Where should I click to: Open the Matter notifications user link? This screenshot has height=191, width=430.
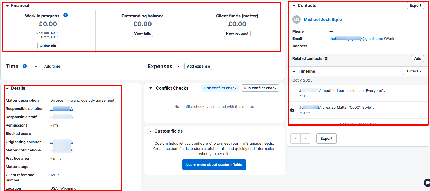[x=61, y=150]
